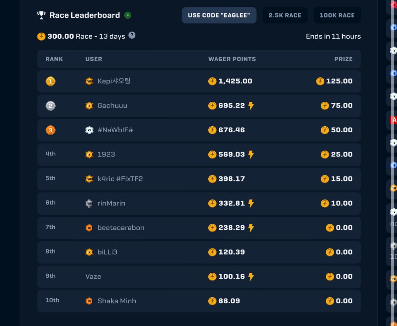Click the 7th rank label

tap(50, 227)
